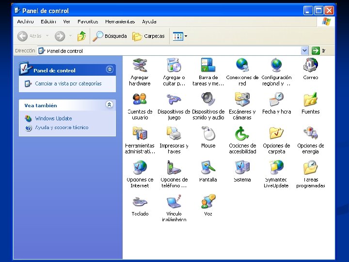This screenshot has height=262, width=349.
Task: Open the address bar dropdown arrow
Action: 305,51
